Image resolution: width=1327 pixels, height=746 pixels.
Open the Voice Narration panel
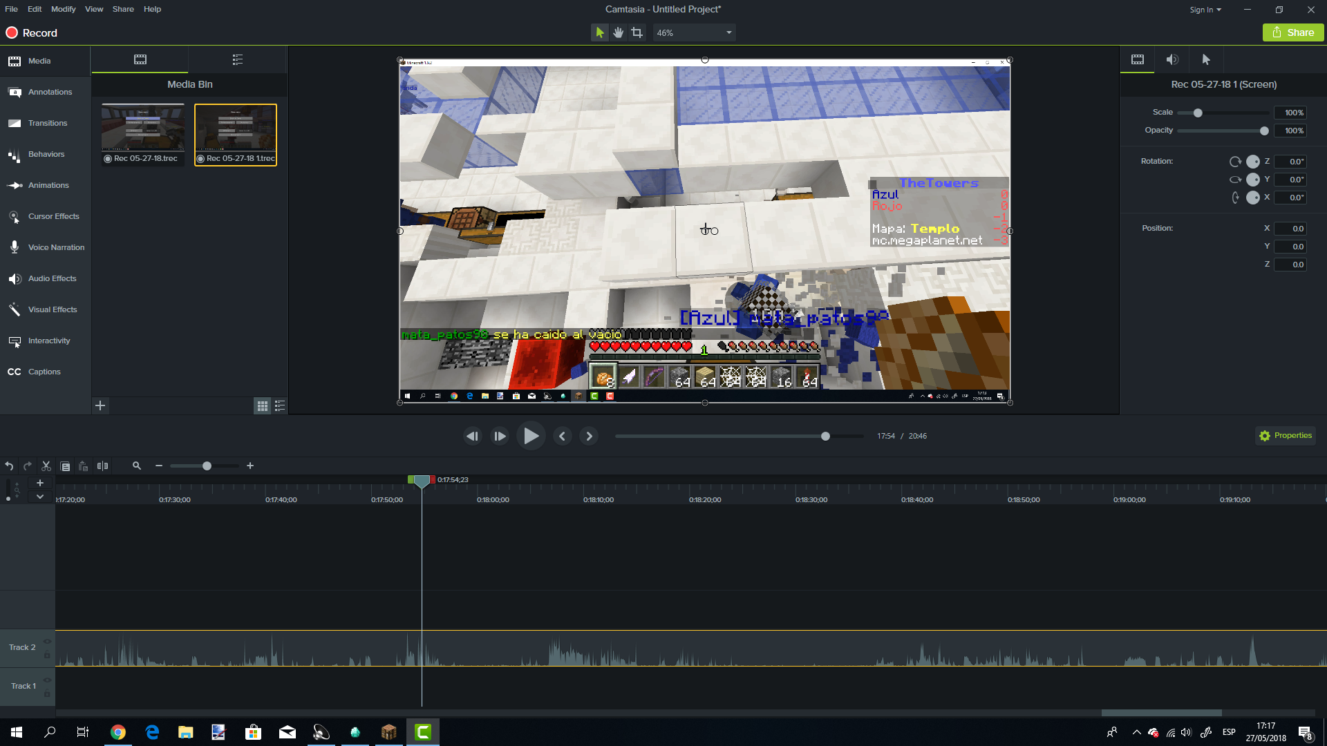pyautogui.click(x=45, y=247)
